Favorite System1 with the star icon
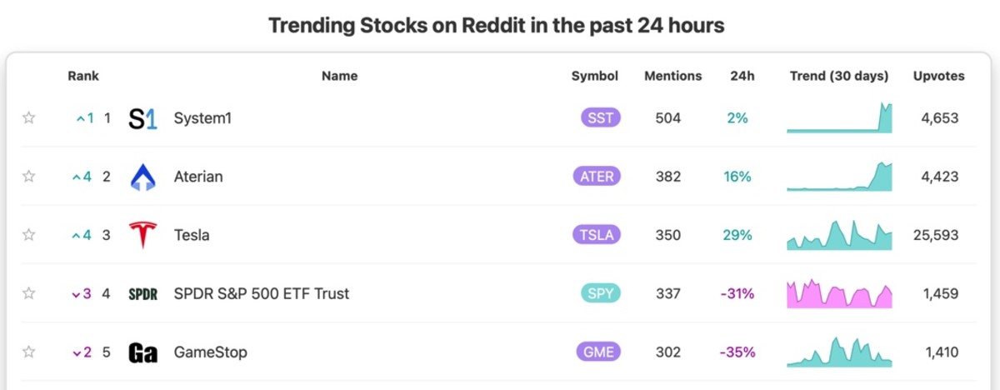1000x390 pixels. click(x=29, y=118)
